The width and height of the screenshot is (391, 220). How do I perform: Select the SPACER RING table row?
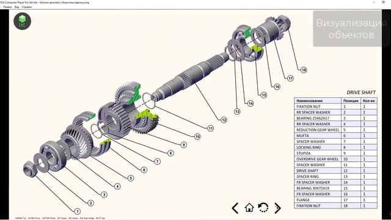point(335,177)
